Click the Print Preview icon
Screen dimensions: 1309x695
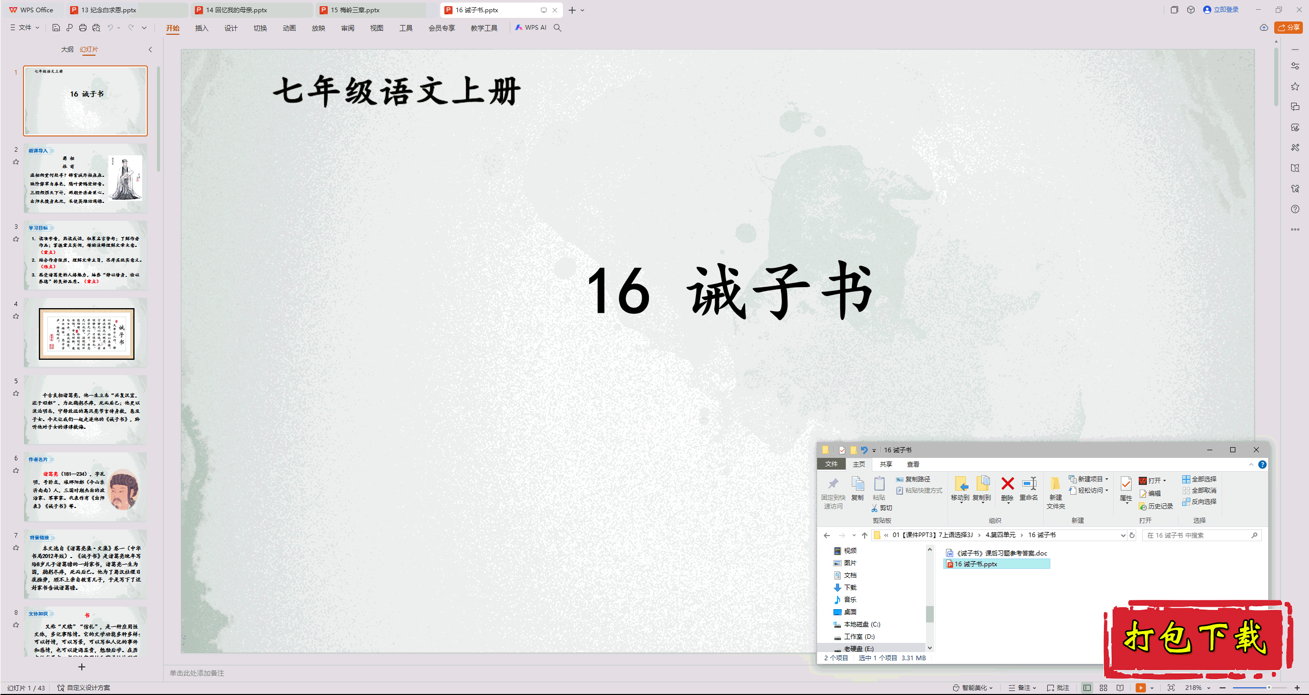point(96,28)
